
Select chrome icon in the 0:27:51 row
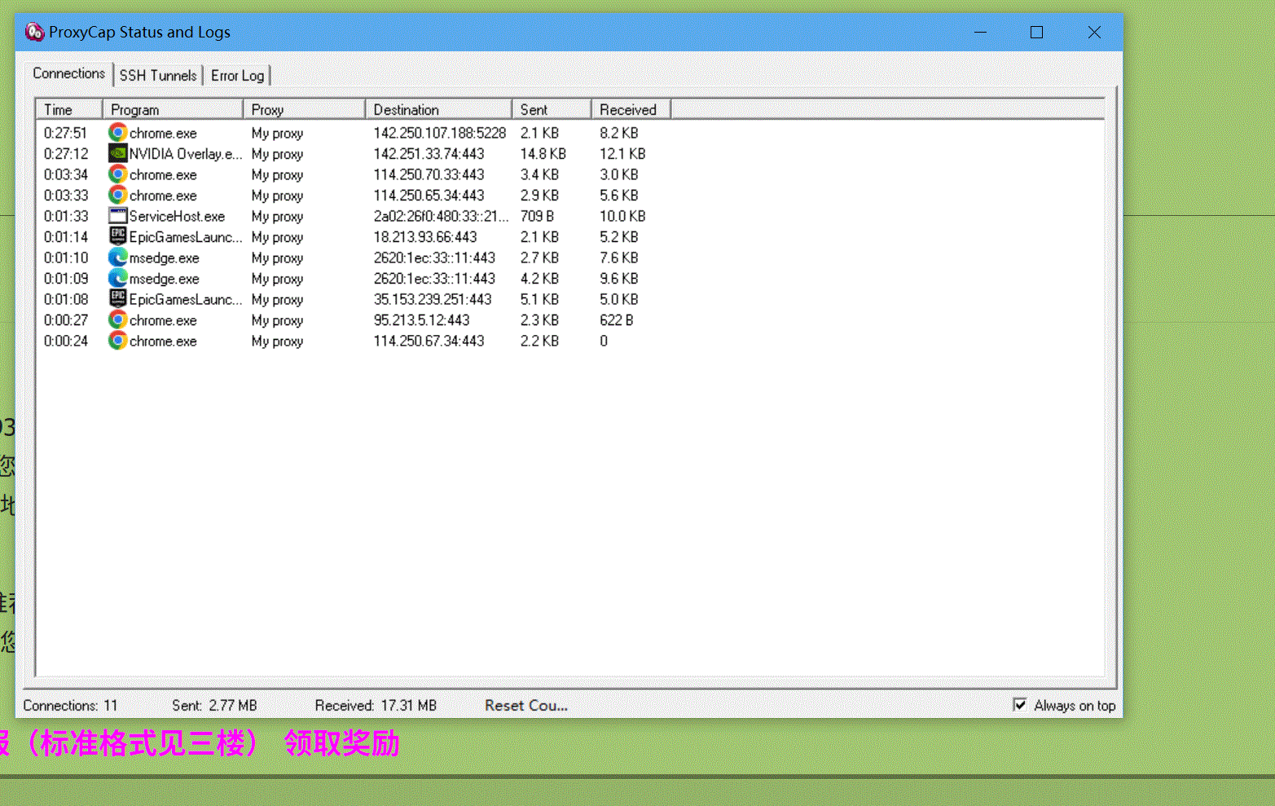(x=118, y=133)
